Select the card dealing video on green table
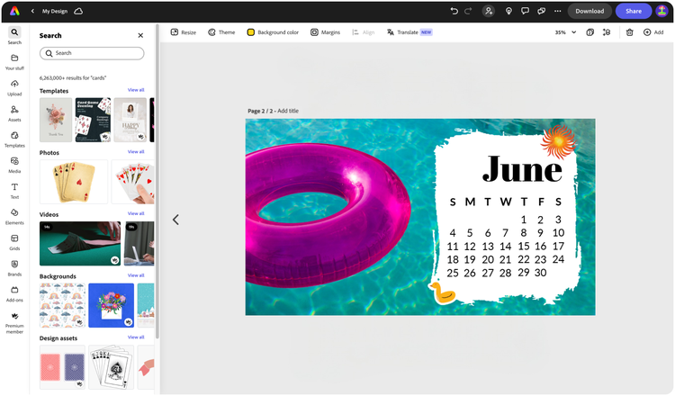 point(80,243)
